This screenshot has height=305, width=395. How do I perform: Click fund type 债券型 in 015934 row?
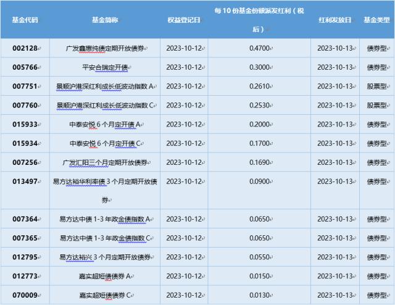(x=376, y=143)
